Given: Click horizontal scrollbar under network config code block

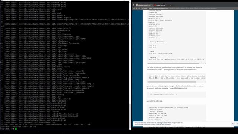Looking at the screenshot, I should tap(173, 63).
